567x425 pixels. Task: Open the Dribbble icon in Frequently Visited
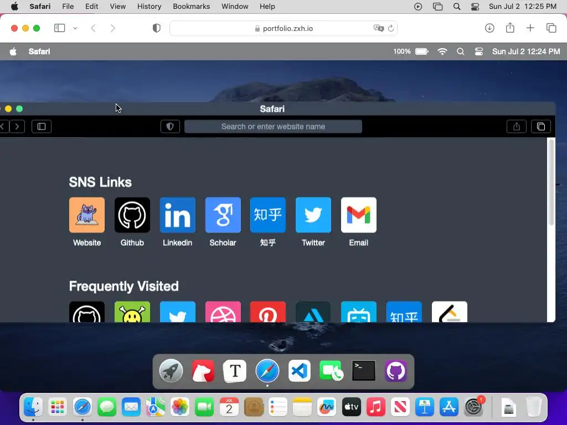pyautogui.click(x=223, y=312)
